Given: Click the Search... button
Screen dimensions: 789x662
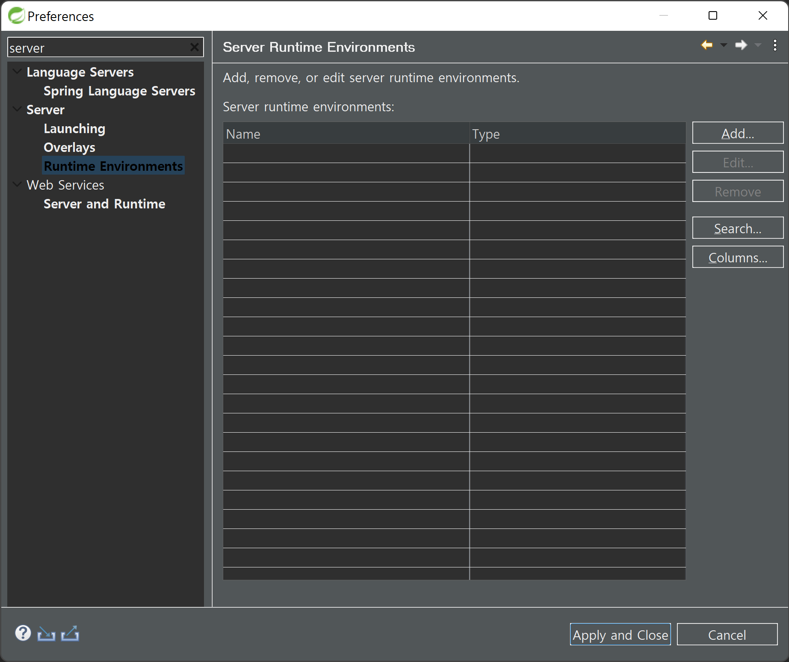Looking at the screenshot, I should 738,228.
